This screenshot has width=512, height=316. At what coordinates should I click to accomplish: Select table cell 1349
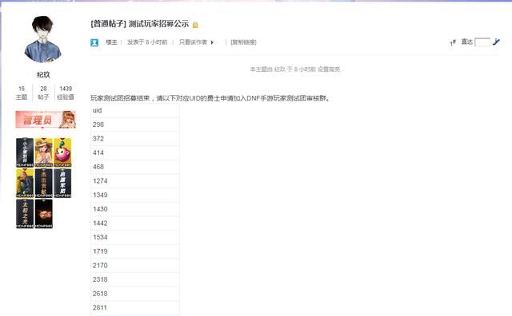coord(135,195)
